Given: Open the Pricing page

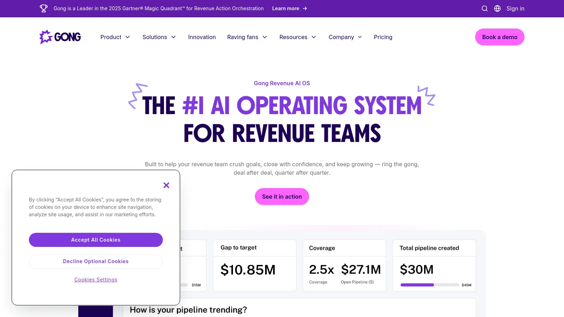Looking at the screenshot, I should (383, 37).
